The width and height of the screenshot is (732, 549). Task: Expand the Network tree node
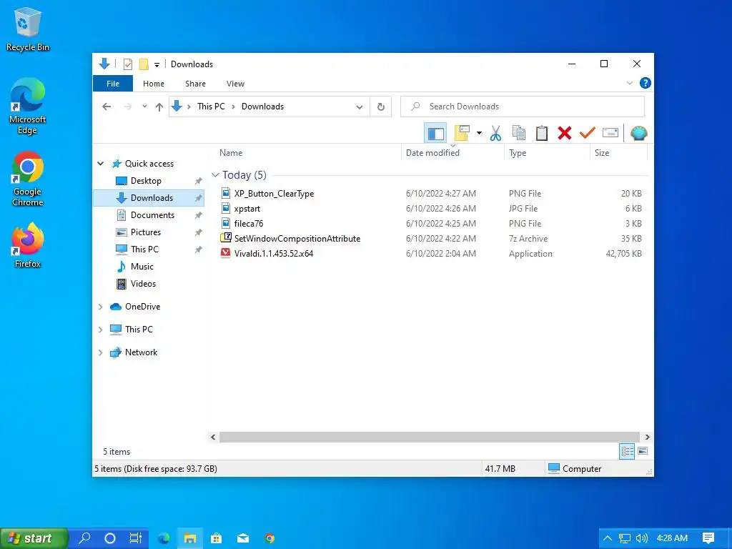[x=100, y=352]
